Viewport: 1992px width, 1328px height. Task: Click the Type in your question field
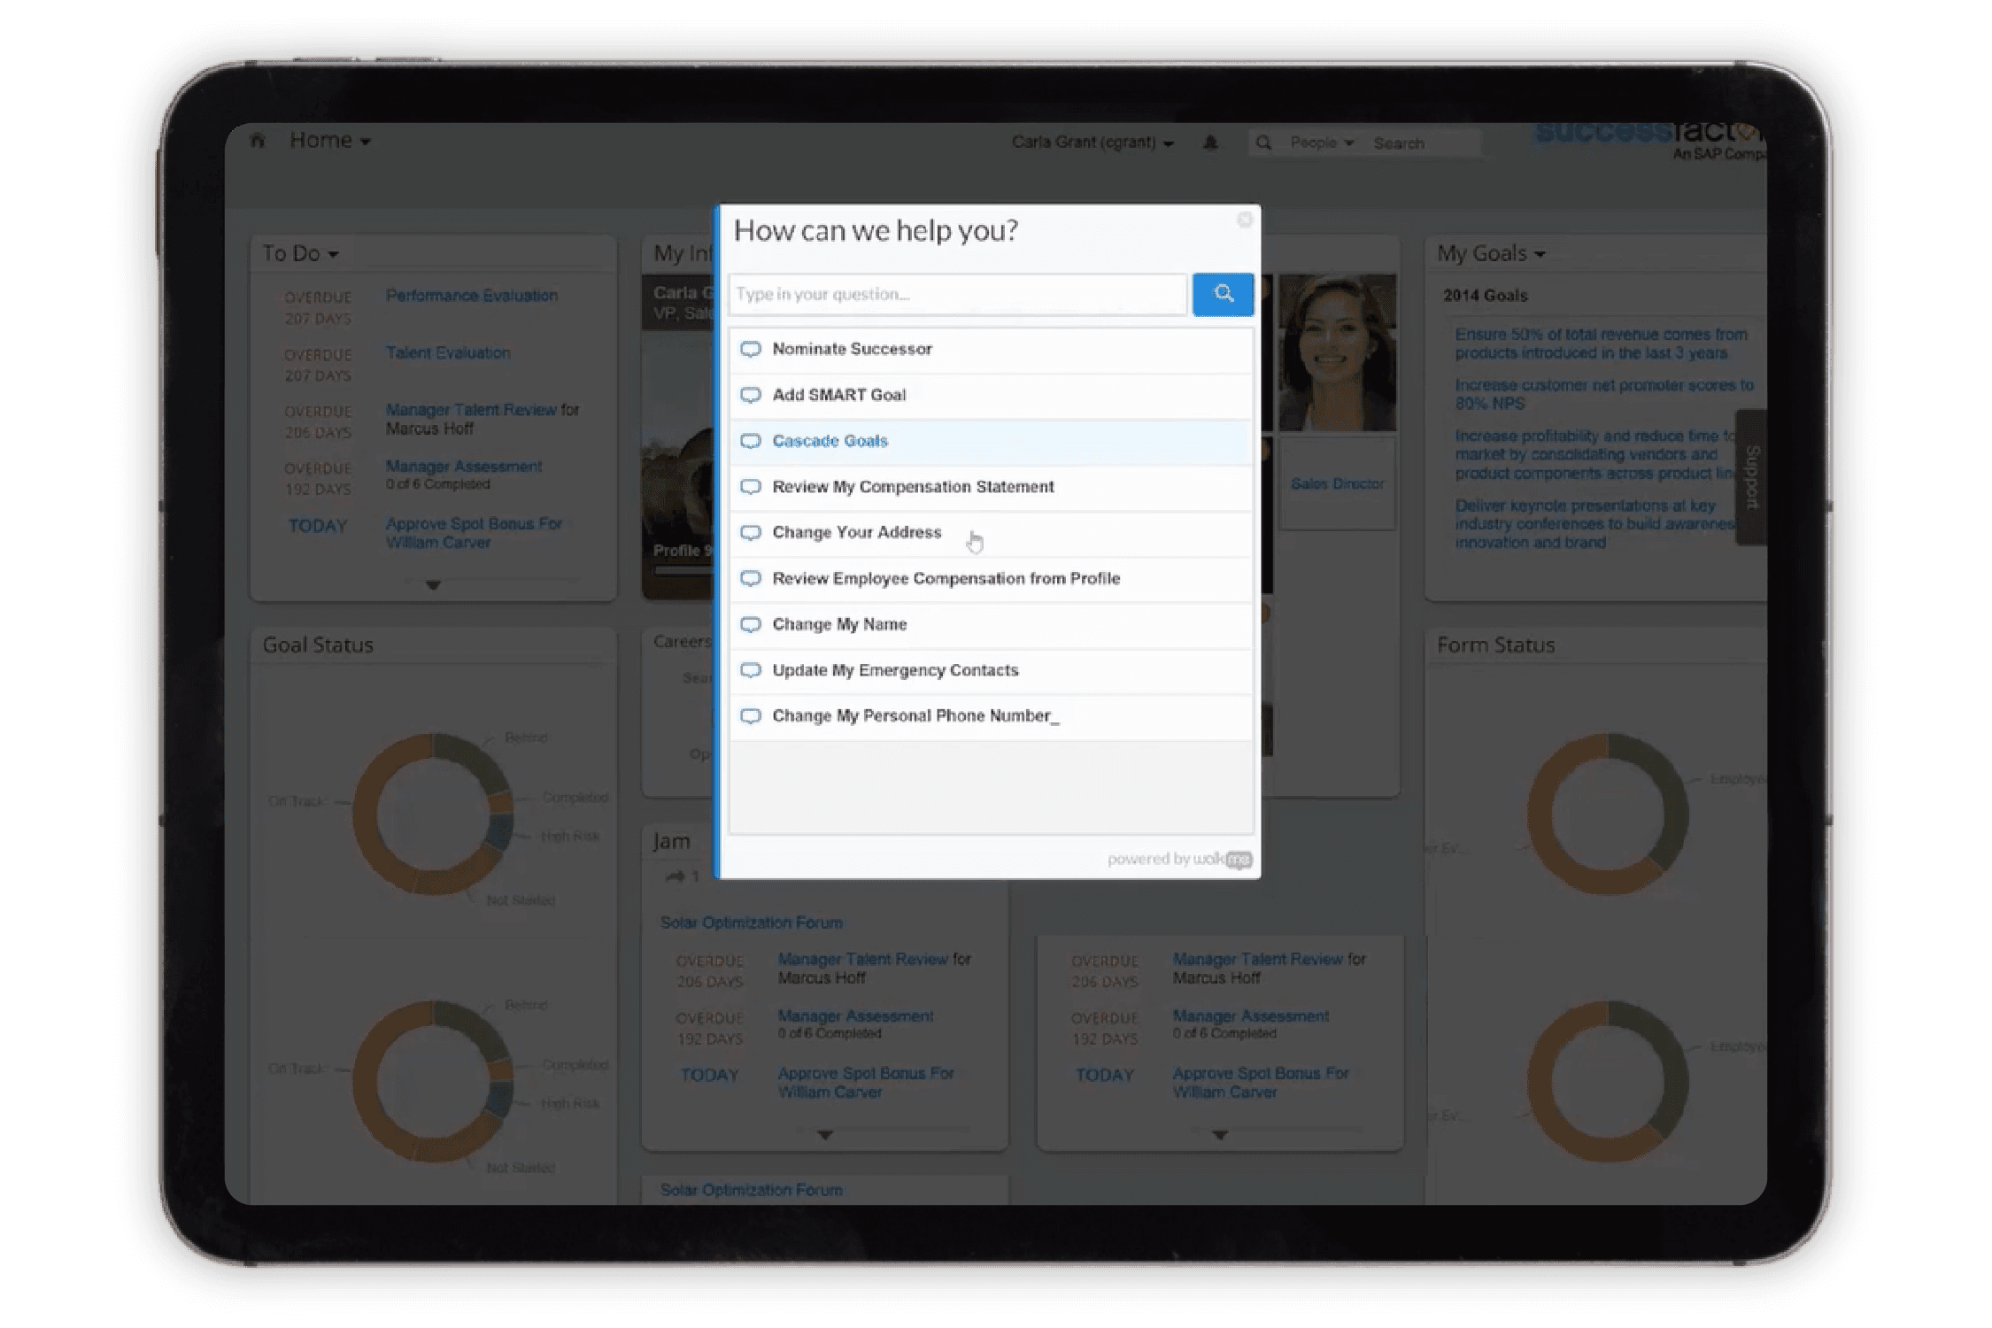[x=956, y=294]
